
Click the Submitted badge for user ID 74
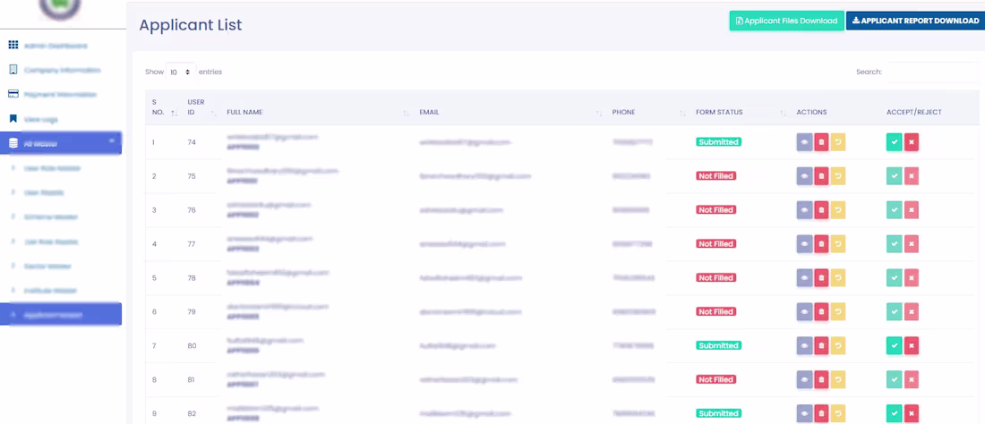(x=719, y=142)
